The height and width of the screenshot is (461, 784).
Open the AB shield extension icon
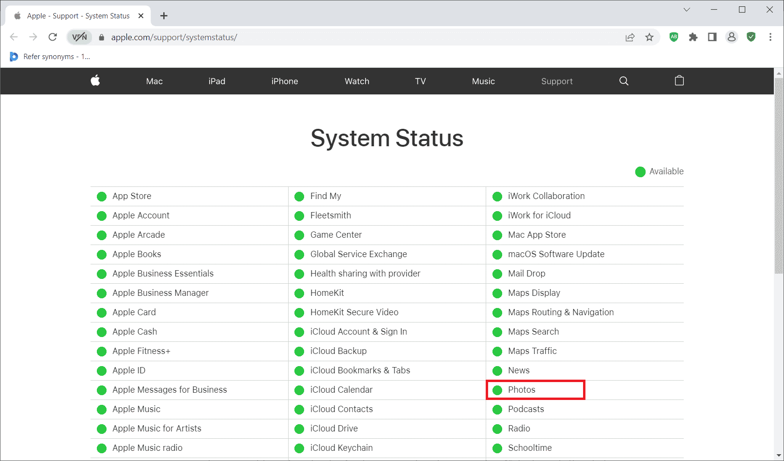674,37
